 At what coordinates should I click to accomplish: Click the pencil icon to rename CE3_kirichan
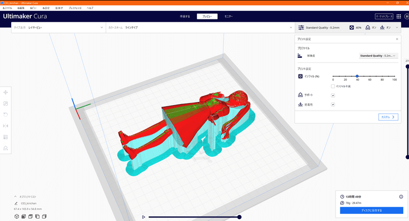[16, 203]
